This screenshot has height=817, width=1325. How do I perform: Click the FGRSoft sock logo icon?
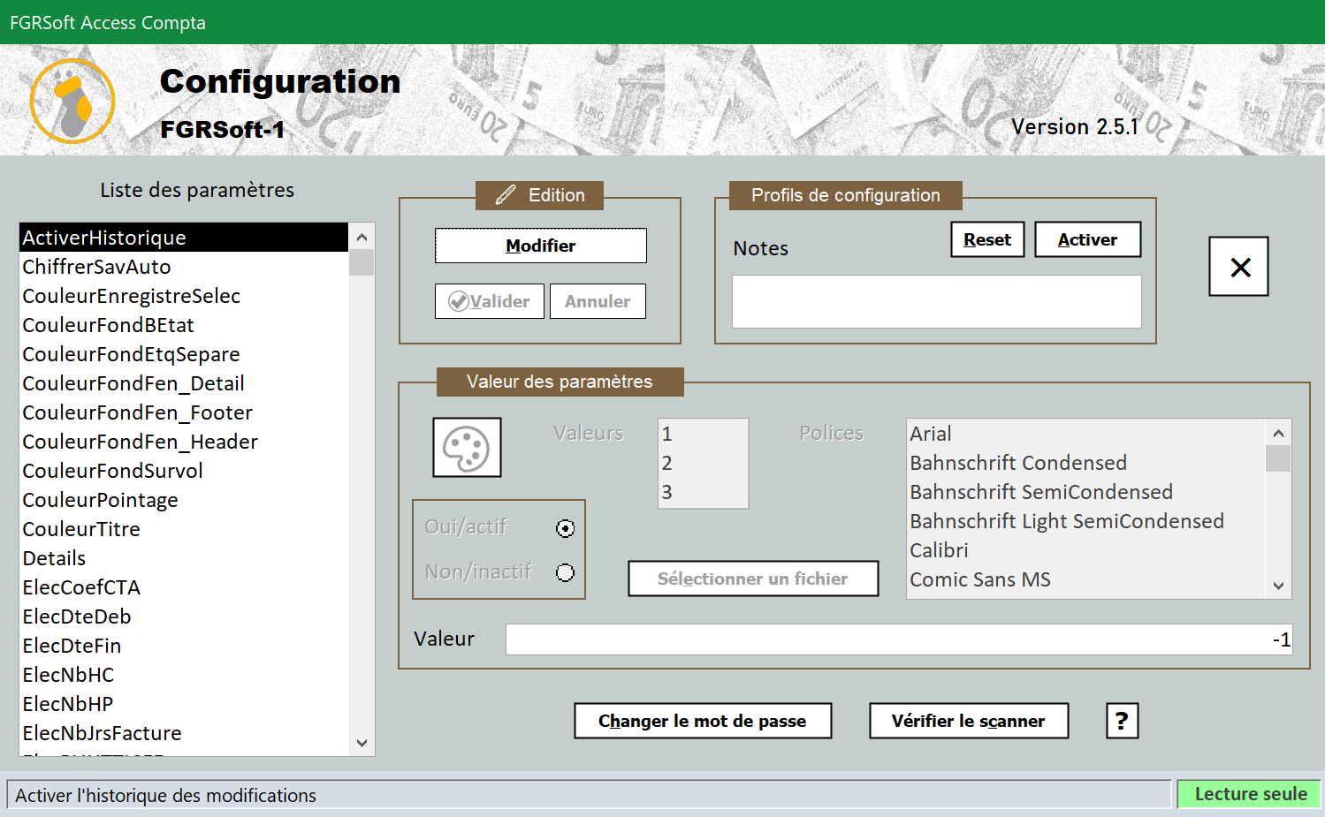72,102
